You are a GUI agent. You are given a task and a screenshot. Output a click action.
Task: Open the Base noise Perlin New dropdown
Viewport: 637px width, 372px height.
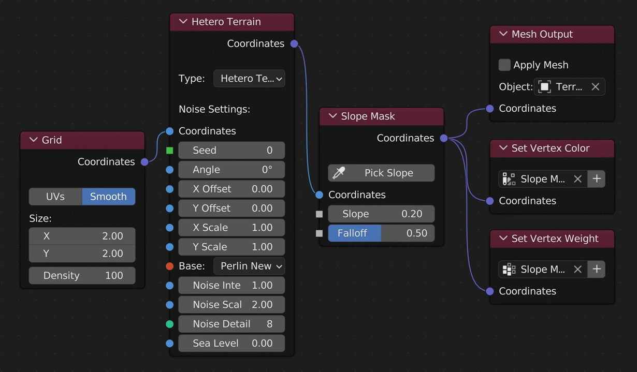[249, 266]
